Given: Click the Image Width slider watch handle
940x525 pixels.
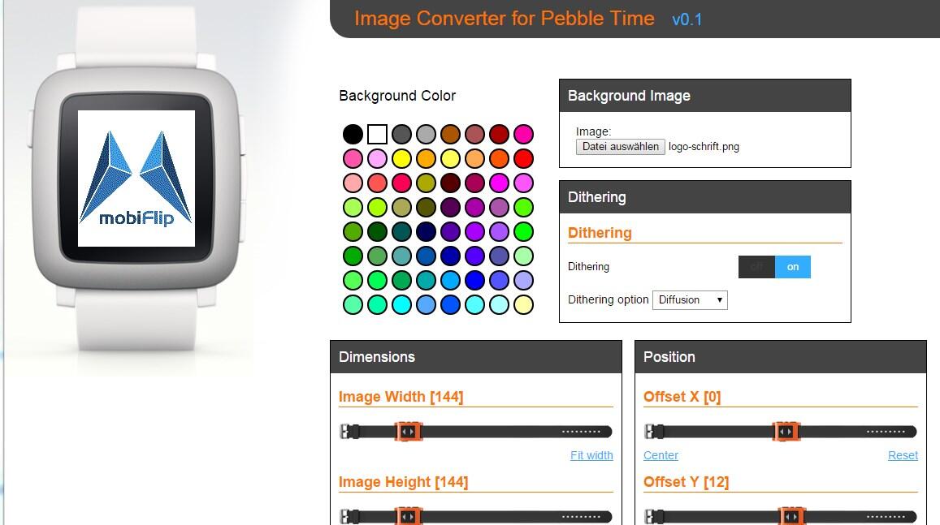Looking at the screenshot, I should click(x=408, y=431).
